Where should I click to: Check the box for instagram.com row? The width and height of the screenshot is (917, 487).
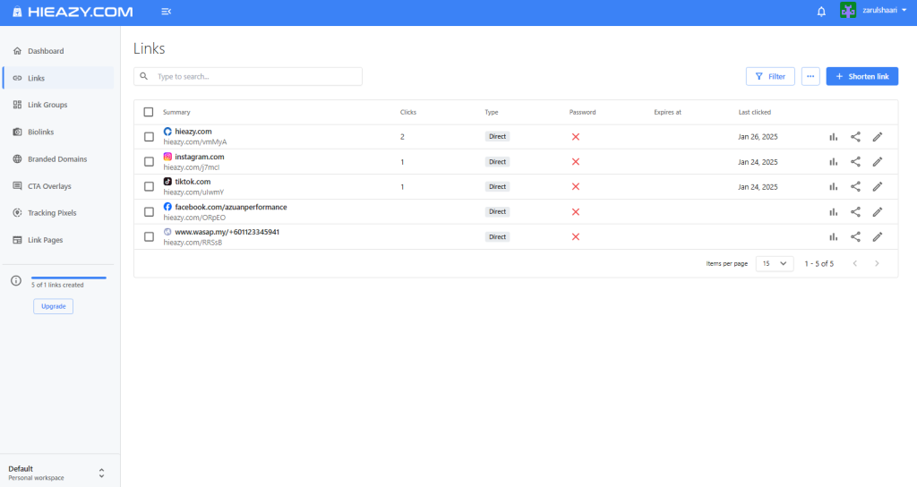pos(149,162)
